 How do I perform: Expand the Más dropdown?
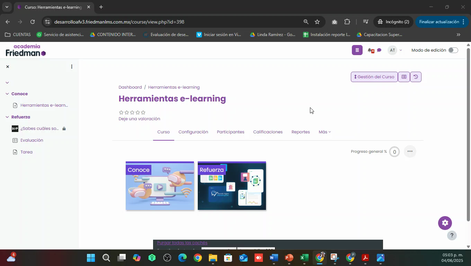(325, 132)
